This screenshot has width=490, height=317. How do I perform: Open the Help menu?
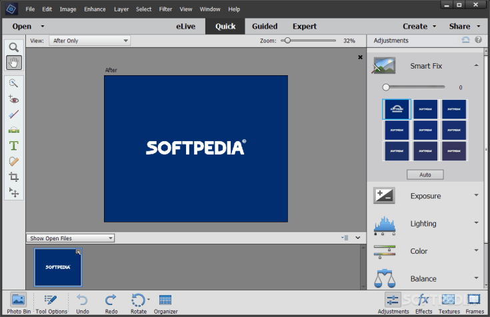(234, 9)
